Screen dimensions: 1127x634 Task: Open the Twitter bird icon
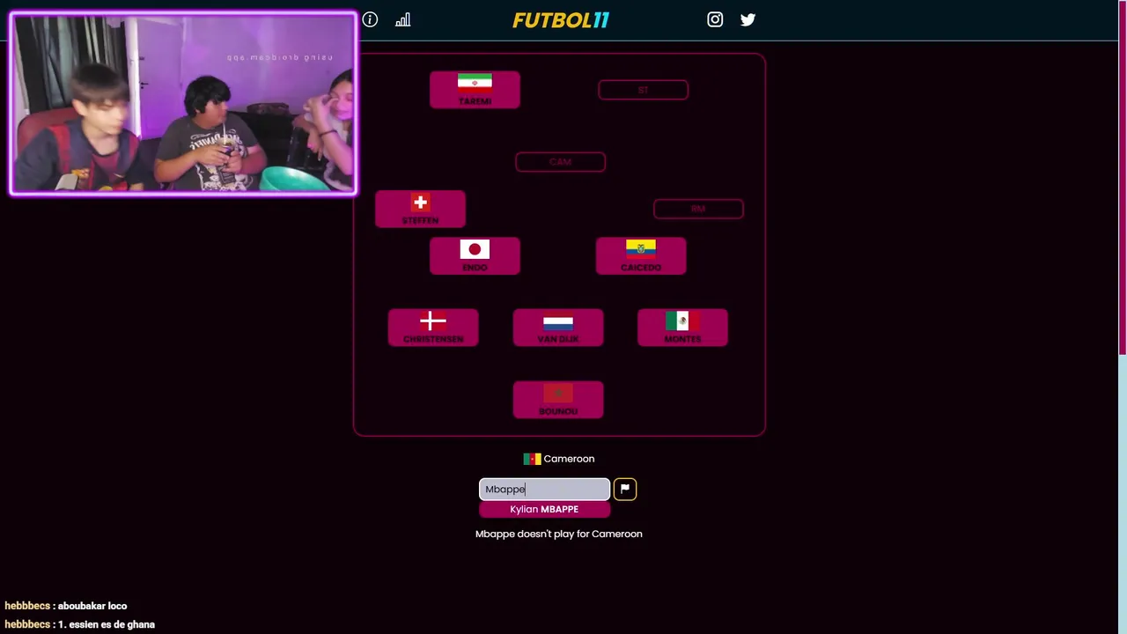point(748,19)
